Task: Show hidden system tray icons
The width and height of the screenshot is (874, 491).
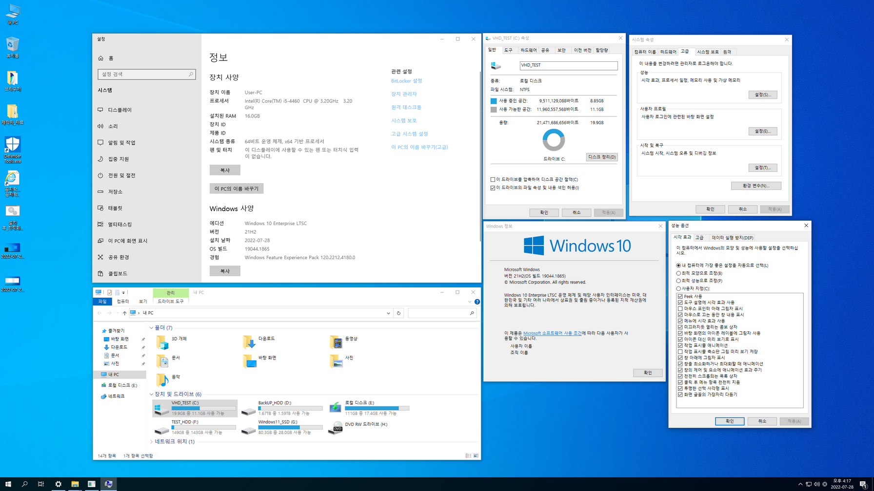Action: [800, 484]
